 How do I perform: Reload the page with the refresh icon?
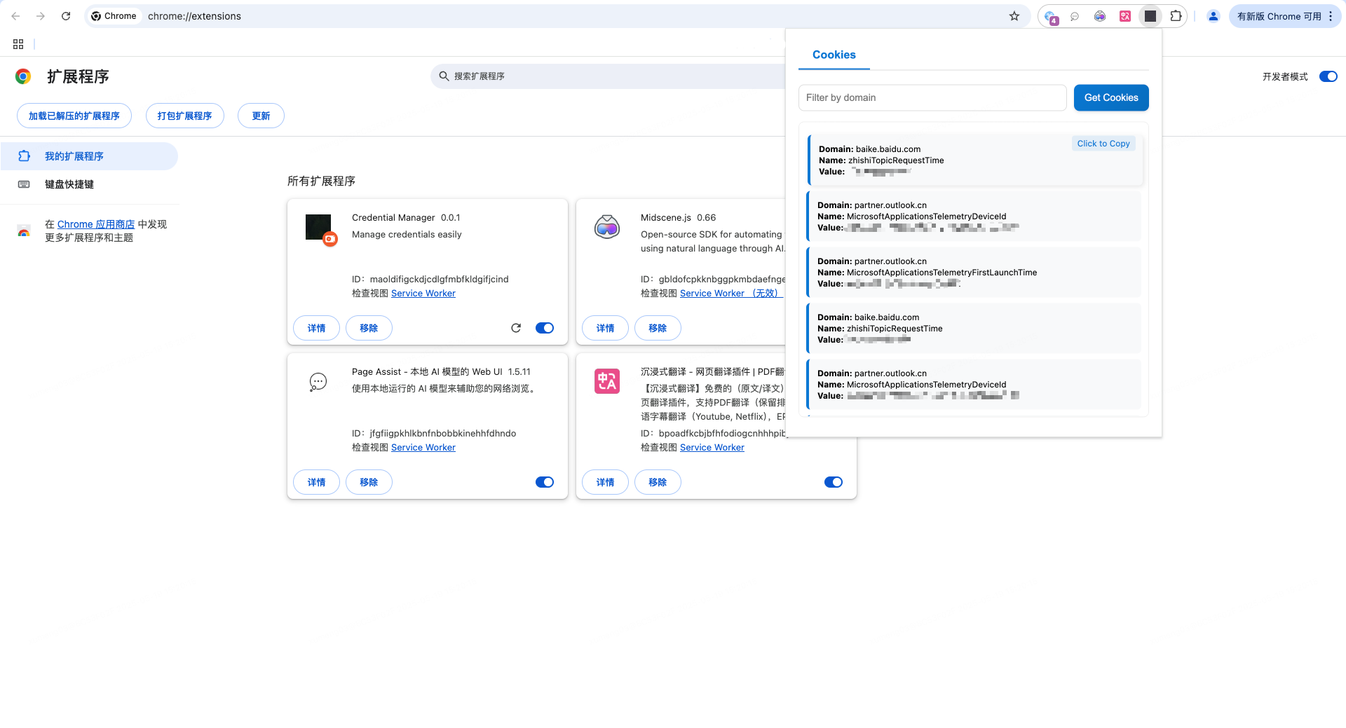pyautogui.click(x=66, y=16)
